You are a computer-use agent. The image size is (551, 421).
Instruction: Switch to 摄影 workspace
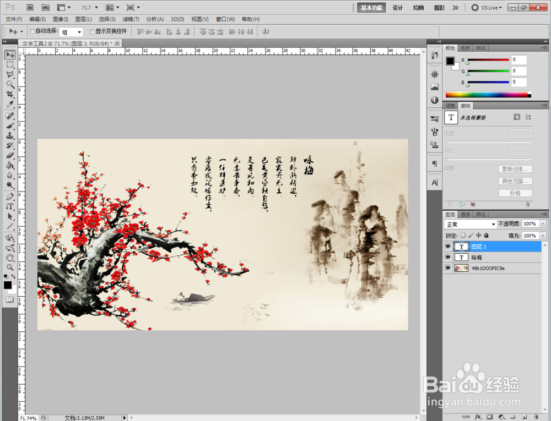point(439,8)
